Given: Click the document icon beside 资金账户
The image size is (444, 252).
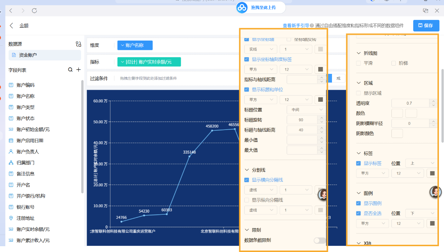Looking at the screenshot, I should 14,55.
